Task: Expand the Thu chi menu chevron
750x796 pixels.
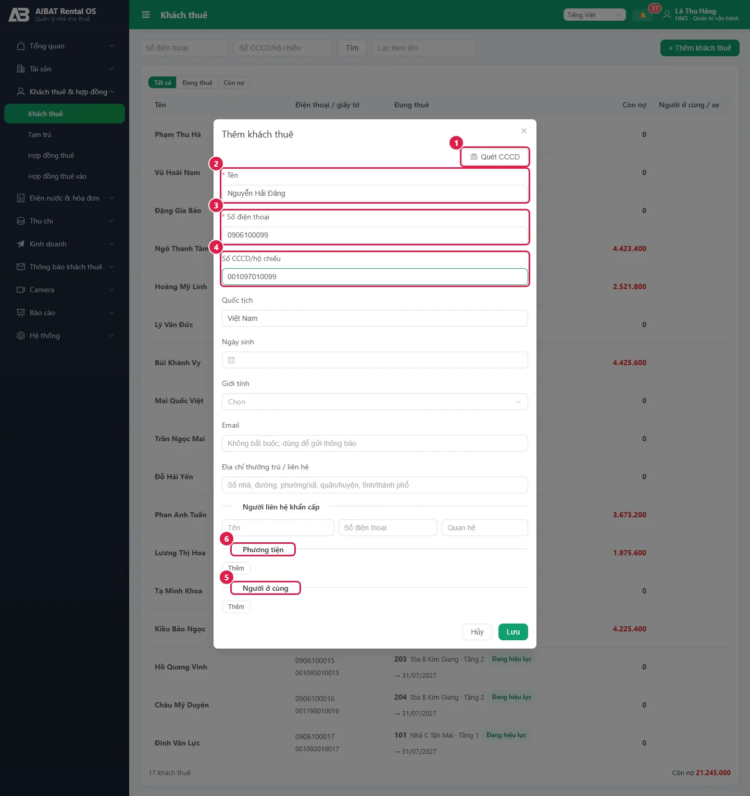Action: click(111, 221)
